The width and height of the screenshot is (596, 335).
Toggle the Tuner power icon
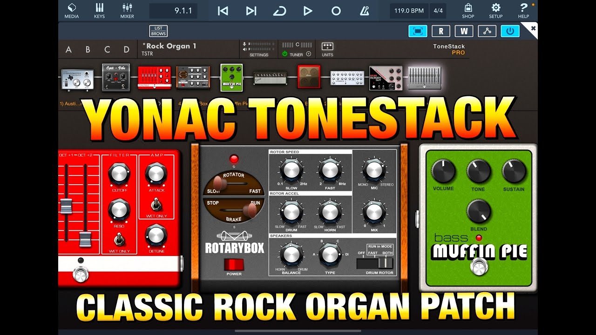point(284,54)
